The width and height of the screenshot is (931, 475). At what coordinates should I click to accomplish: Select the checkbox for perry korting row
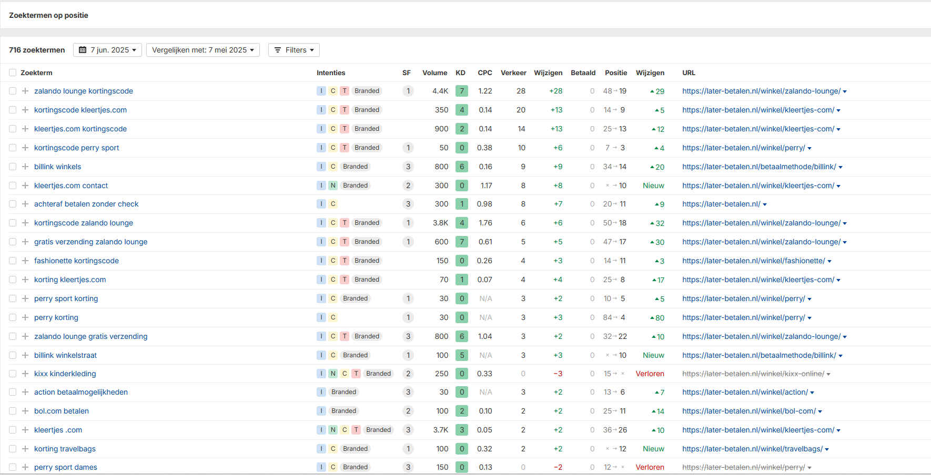tap(13, 317)
